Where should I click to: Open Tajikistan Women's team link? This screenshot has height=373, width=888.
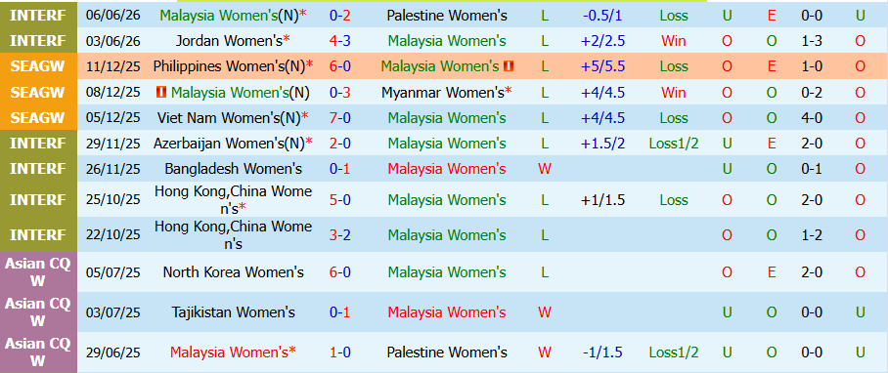click(x=234, y=312)
